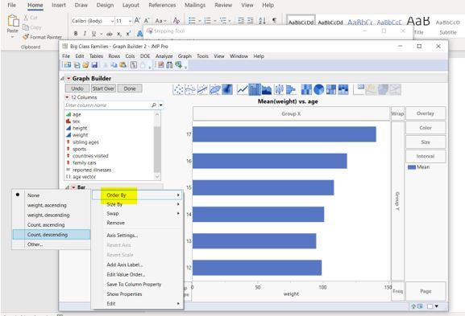The image size is (465, 316).
Task: Click the Undo button in Graph Builder
Action: (77, 88)
